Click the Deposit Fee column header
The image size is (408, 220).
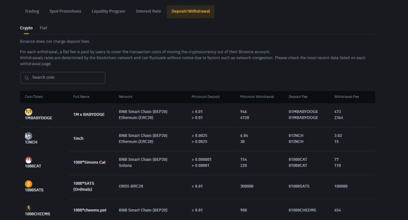[x=298, y=97]
